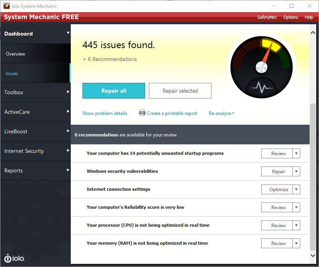The width and height of the screenshot is (319, 267).
Task: Close the System Mechanic window
Action: (x=310, y=6)
